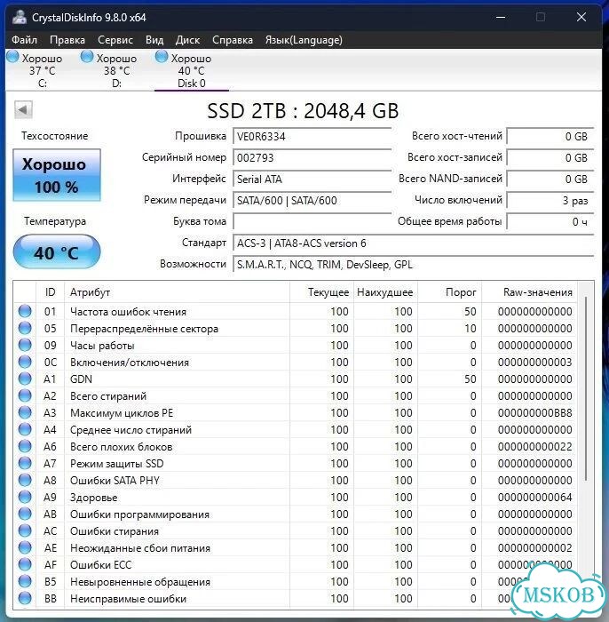The height and width of the screenshot is (622, 609).
Task: Click the status orb for Здоровье row
Action: coord(25,497)
